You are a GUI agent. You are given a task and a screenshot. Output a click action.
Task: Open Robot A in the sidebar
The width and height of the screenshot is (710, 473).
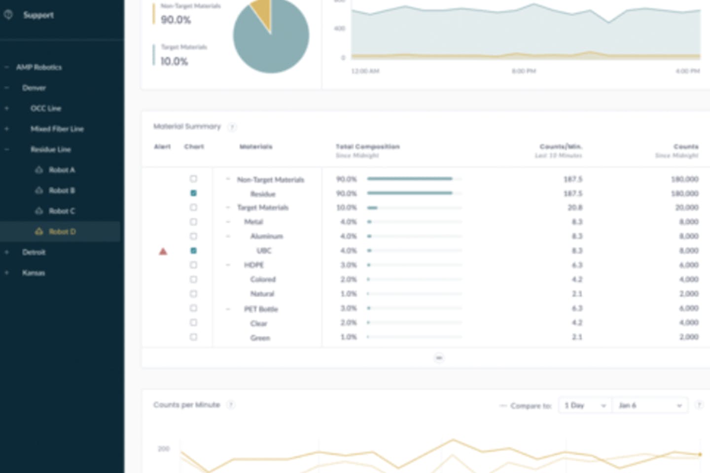pos(62,170)
